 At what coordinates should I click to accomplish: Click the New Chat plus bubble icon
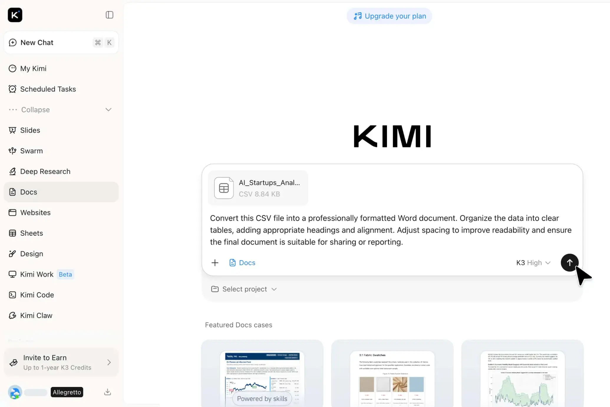pos(12,42)
